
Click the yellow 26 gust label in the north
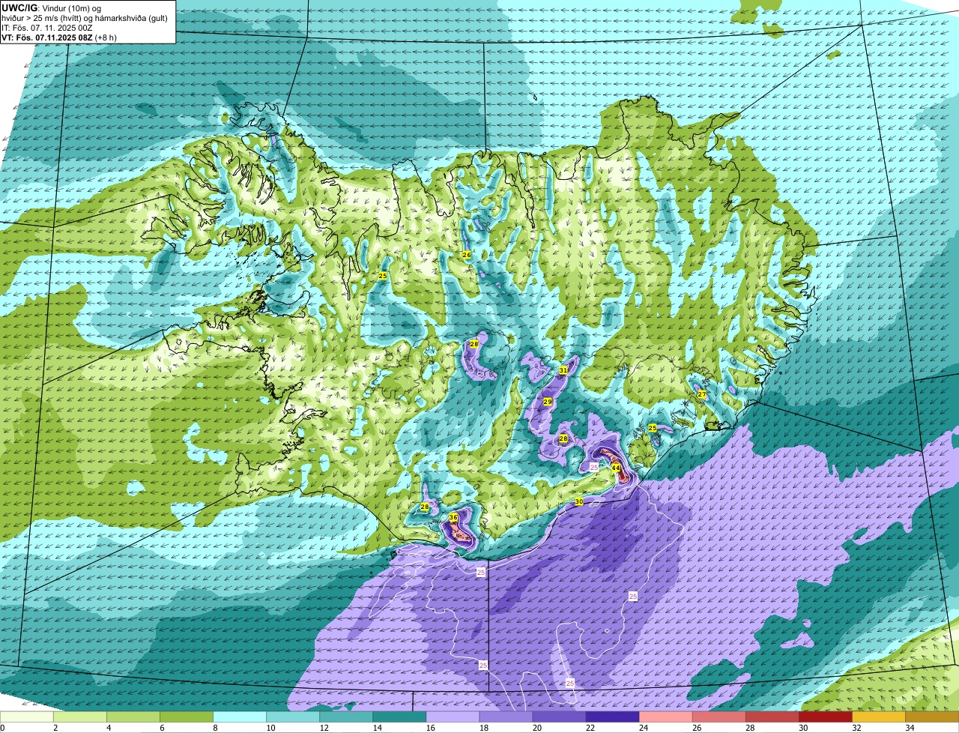point(466,255)
